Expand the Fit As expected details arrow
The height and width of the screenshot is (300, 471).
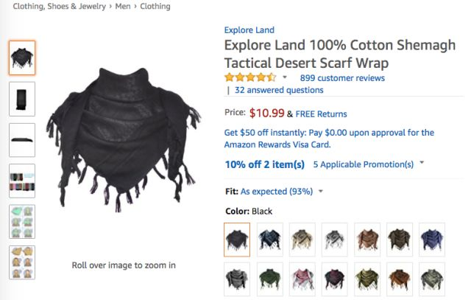pyautogui.click(x=321, y=191)
